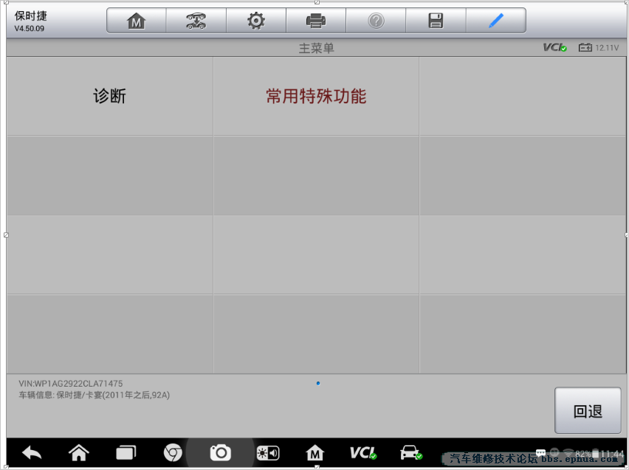Open help with the question mark icon
Viewport: 629px width, 470px height.
click(x=376, y=21)
